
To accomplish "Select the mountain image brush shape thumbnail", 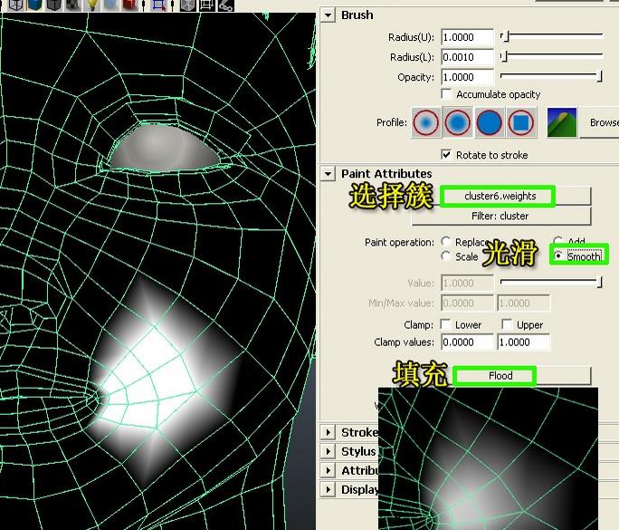I will 562,122.
